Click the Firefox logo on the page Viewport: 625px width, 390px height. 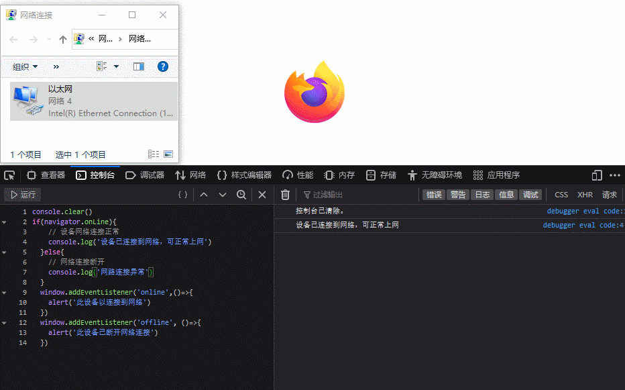tap(315, 92)
